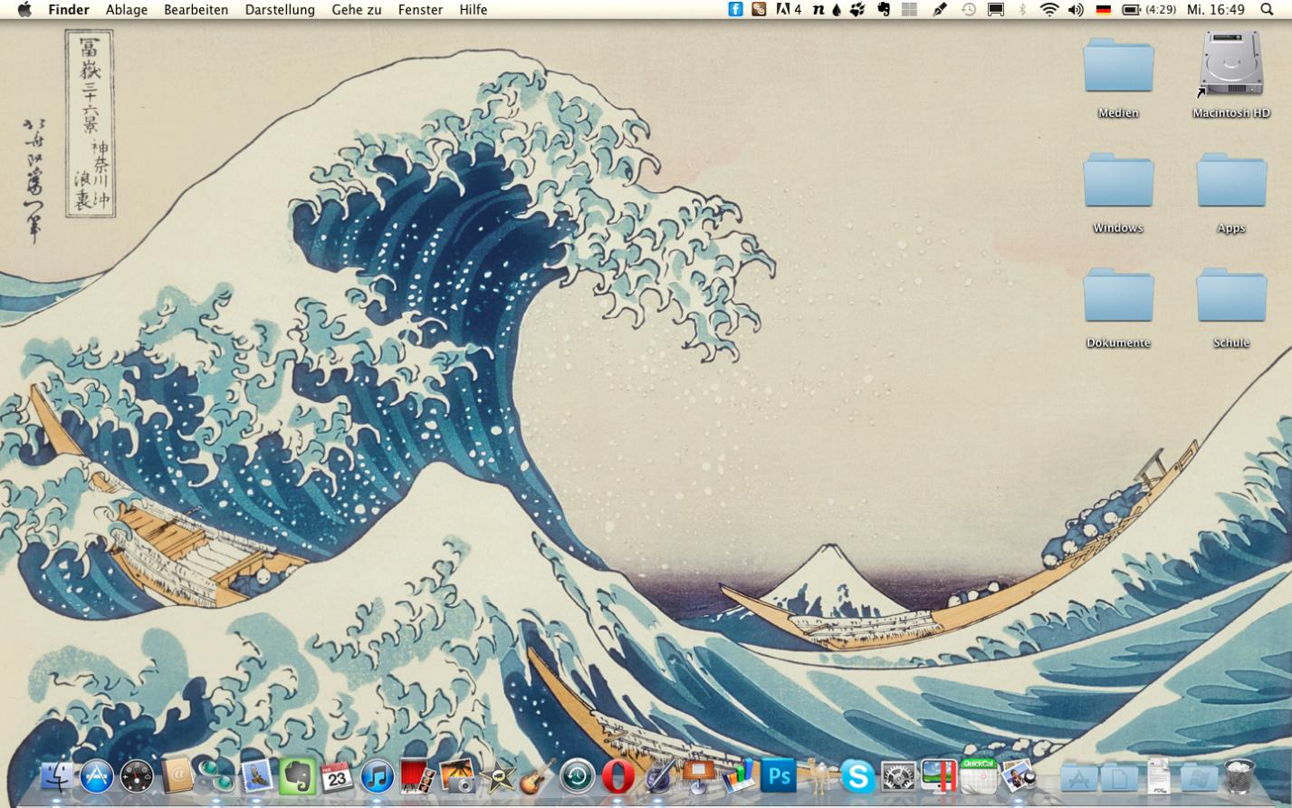Click the paw print menu bar icon

coord(857,9)
